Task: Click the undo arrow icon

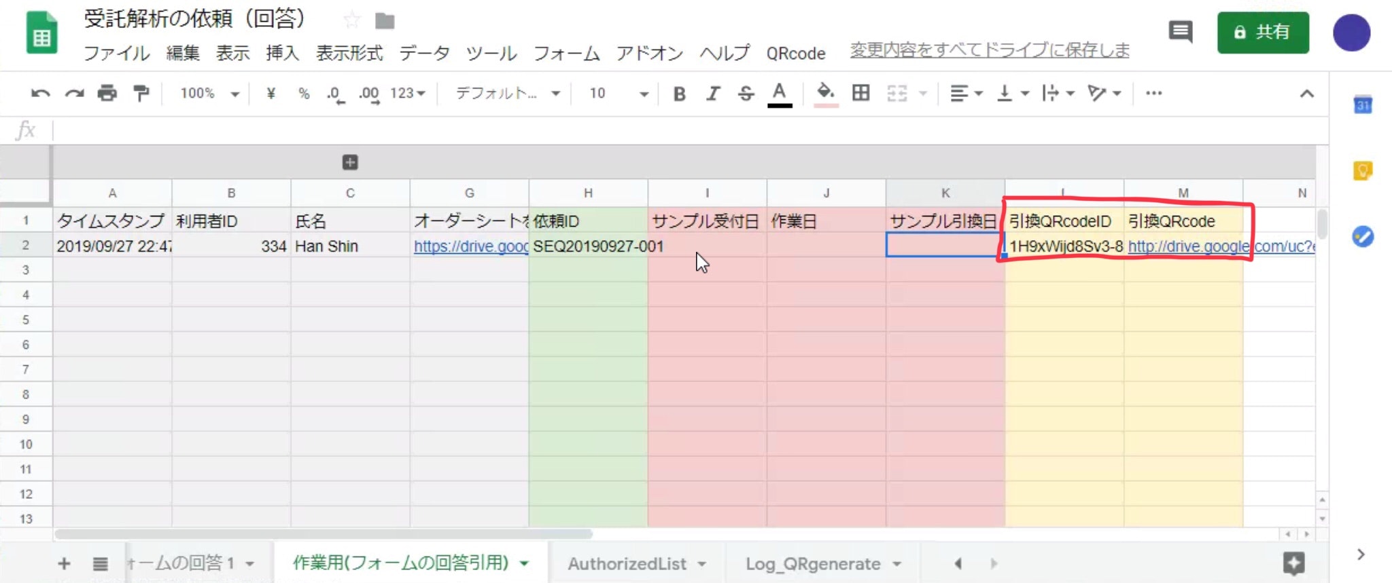Action: [41, 93]
